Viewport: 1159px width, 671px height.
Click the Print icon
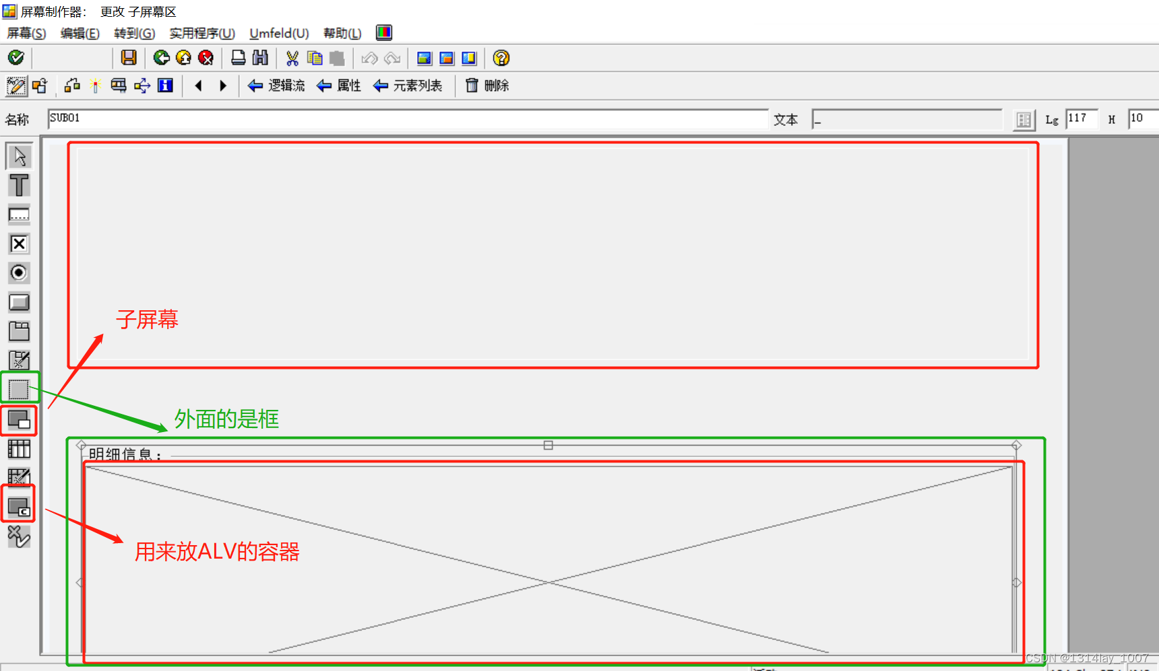pos(238,58)
